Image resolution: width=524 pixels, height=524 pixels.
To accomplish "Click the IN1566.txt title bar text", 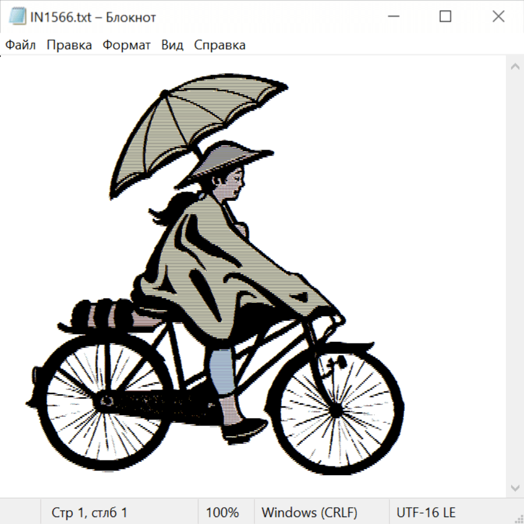I will coord(93,17).
